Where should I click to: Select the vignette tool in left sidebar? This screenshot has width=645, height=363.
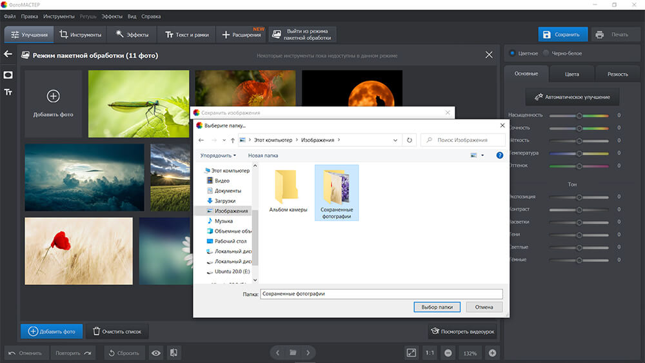click(8, 75)
